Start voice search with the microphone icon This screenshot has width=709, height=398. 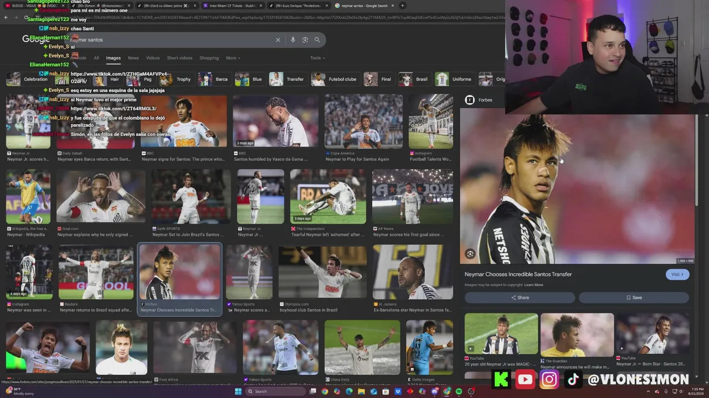tap(293, 40)
